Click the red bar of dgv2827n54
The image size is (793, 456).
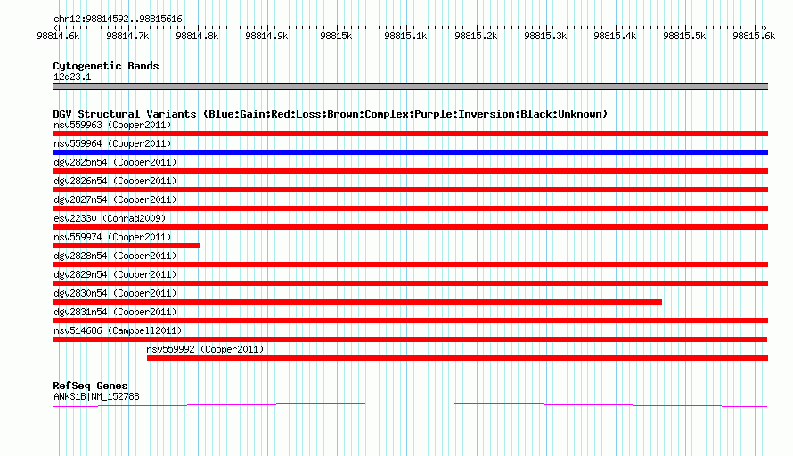tap(410, 208)
